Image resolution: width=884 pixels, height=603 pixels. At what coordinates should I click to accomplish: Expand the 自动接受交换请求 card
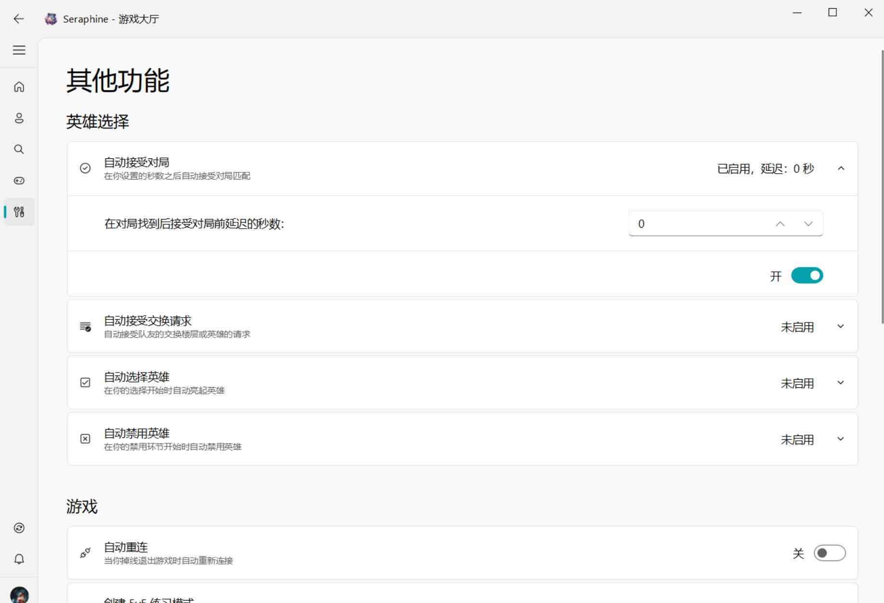coord(841,326)
